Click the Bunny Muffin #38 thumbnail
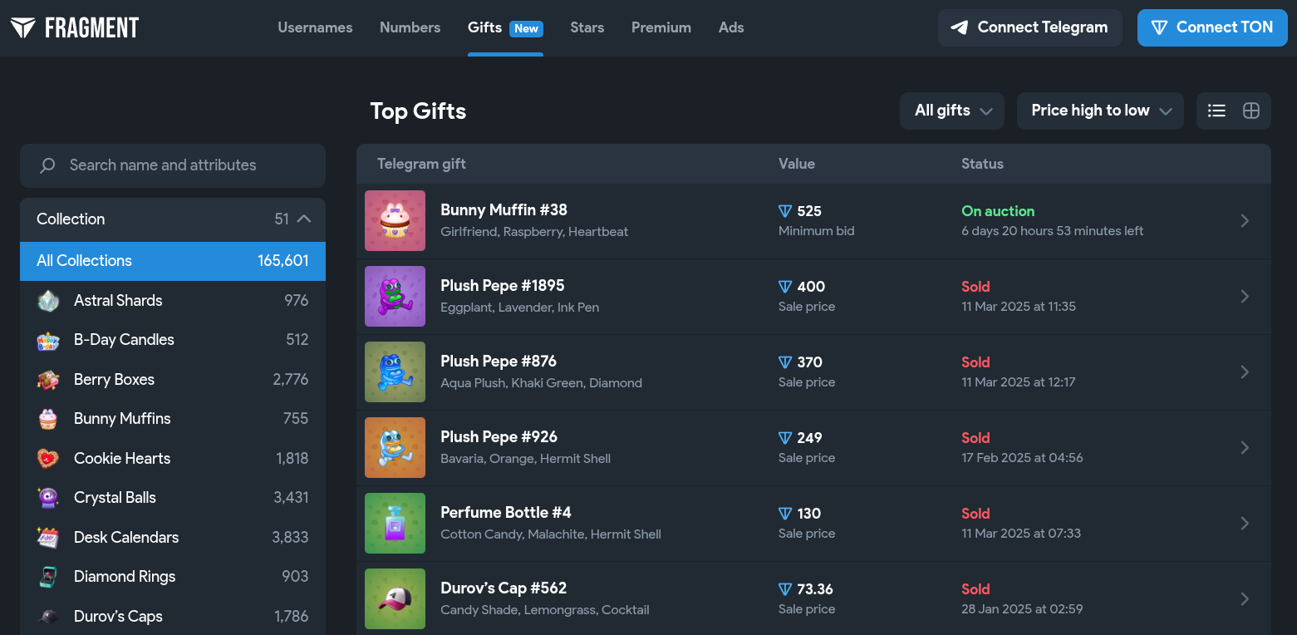Screen dimensions: 1297x635 point(395,221)
